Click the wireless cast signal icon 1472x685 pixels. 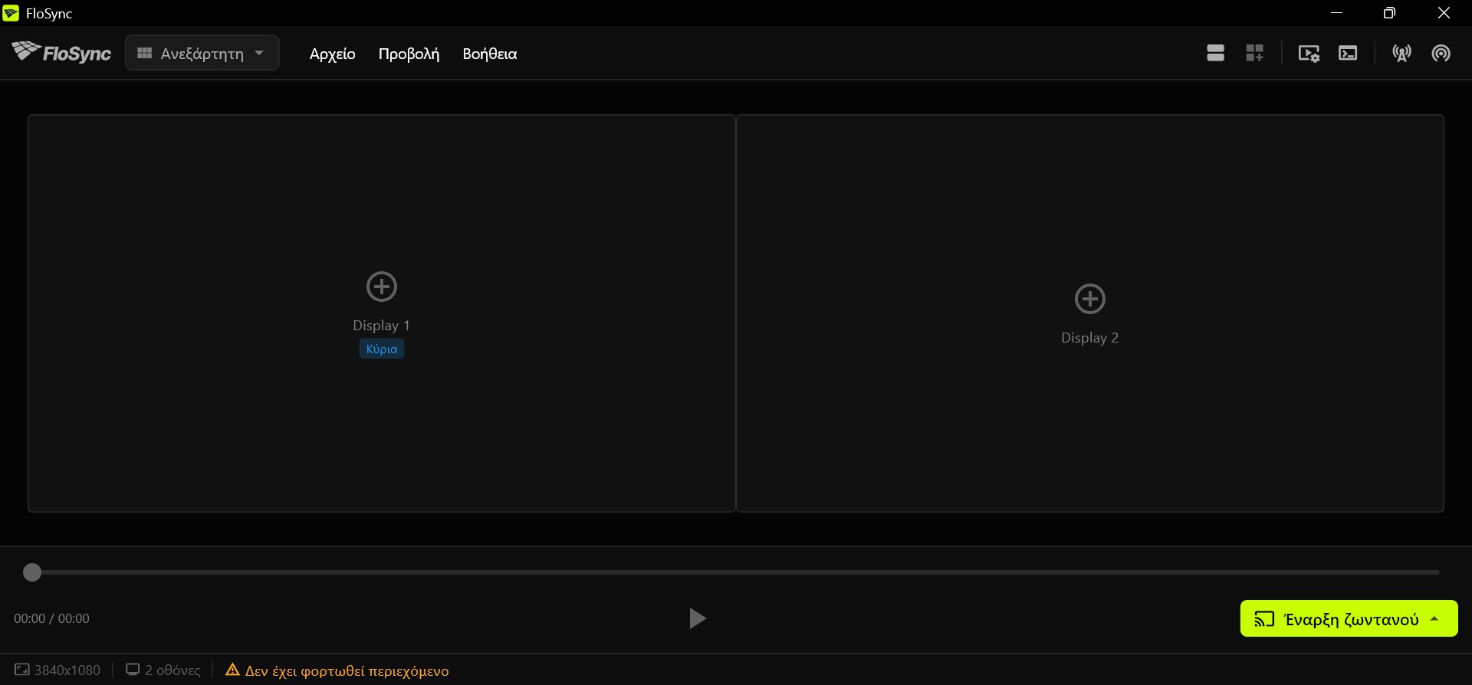pos(1441,53)
